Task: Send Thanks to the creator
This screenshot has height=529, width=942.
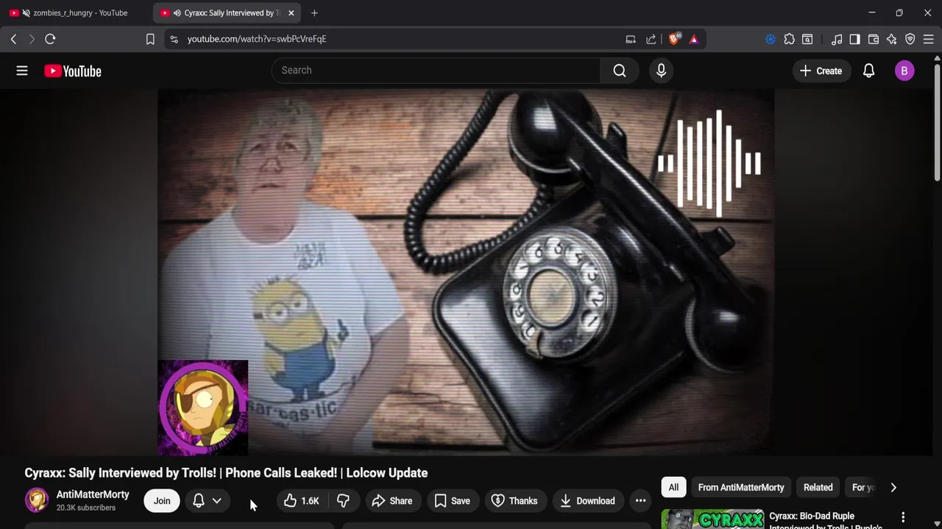Action: click(x=514, y=501)
